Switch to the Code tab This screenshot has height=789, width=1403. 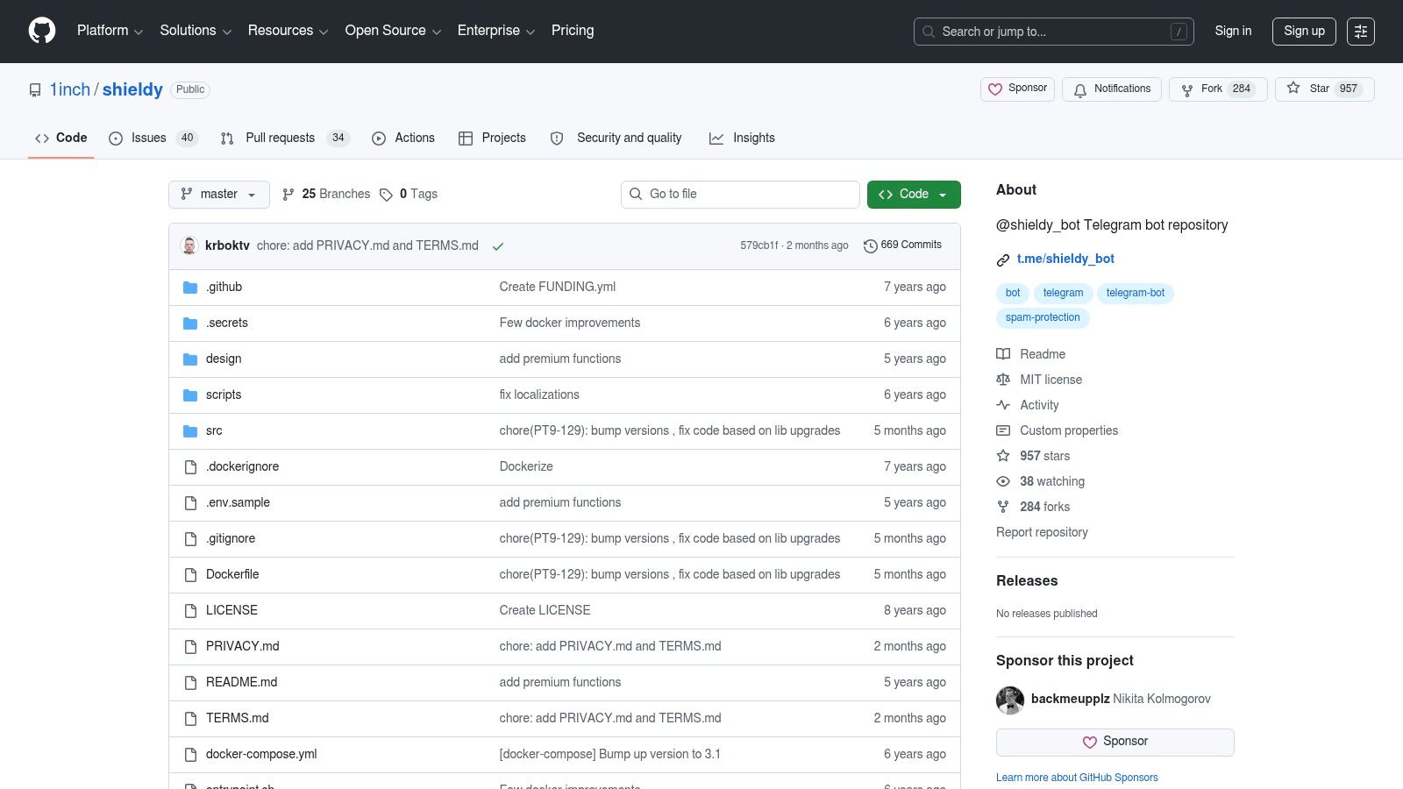tap(61, 139)
